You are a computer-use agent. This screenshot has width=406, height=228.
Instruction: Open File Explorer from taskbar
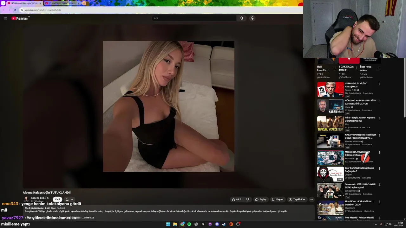175,224
